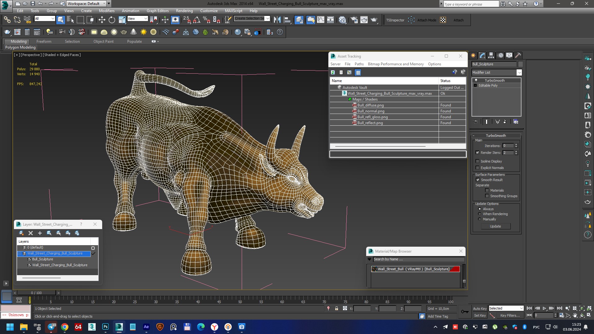
Task: Open the Motion command panel tab
Action: (501, 55)
